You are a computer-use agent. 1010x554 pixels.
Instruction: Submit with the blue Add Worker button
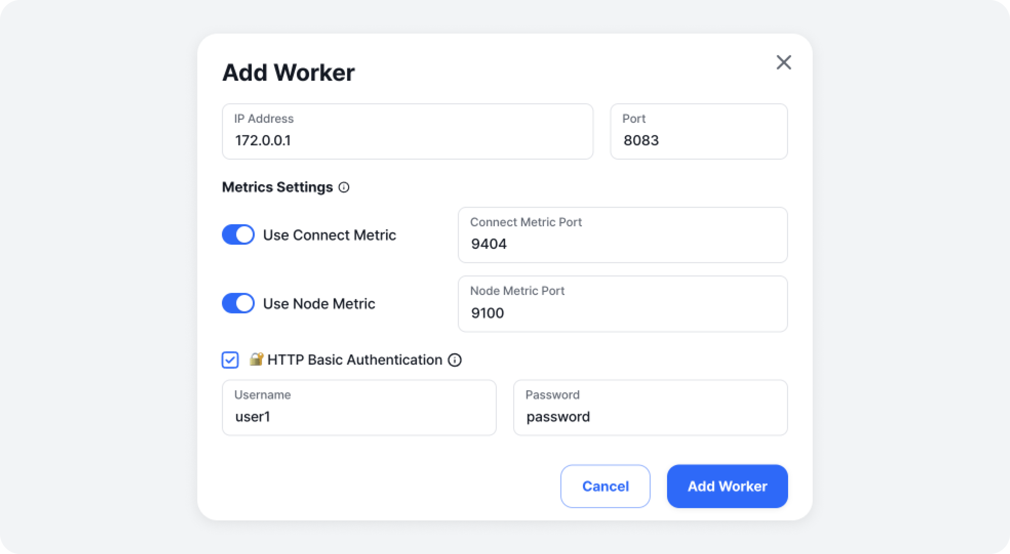coord(727,486)
